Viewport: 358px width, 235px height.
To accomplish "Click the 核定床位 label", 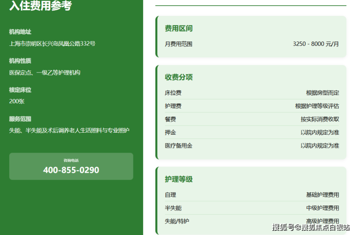I will [20, 90].
